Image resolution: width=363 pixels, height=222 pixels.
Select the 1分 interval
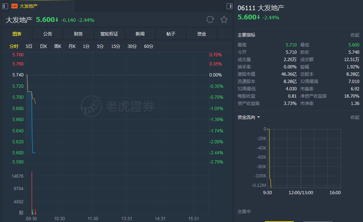click(x=86, y=46)
